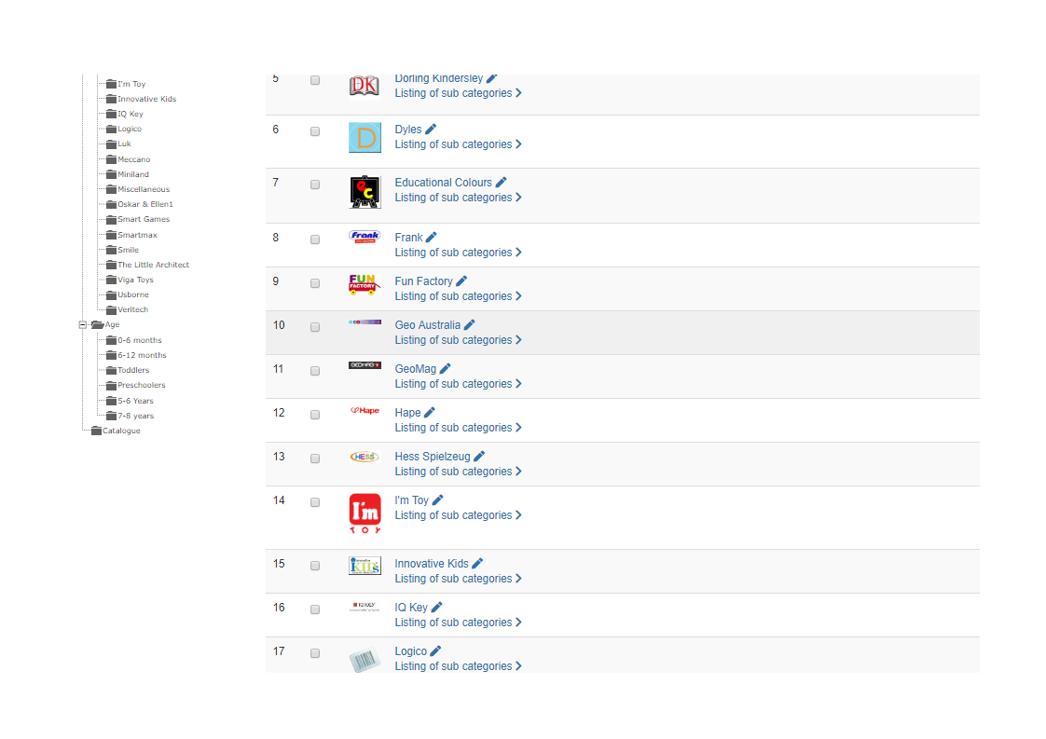Viewport: 1046px width, 739px height.
Task: Collapse the Age tree node
Action: tap(83, 325)
